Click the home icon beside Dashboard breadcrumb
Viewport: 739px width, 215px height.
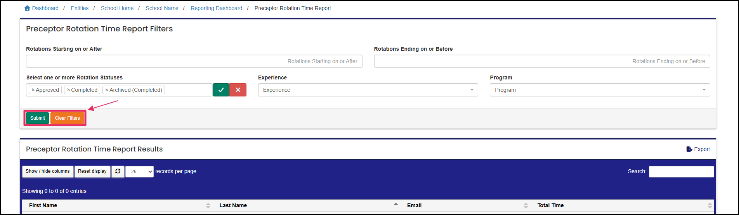(x=27, y=8)
